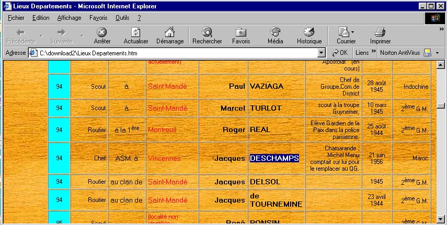Go to the Démarrage home page
This screenshot has height=225, width=447.
click(x=169, y=33)
